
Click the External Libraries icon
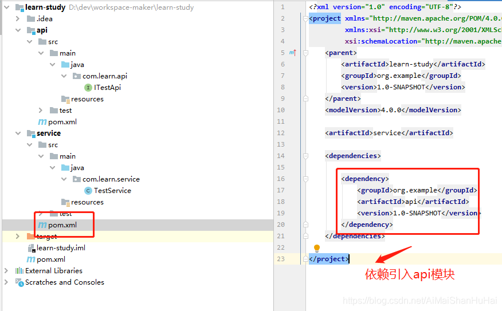pos(19,271)
